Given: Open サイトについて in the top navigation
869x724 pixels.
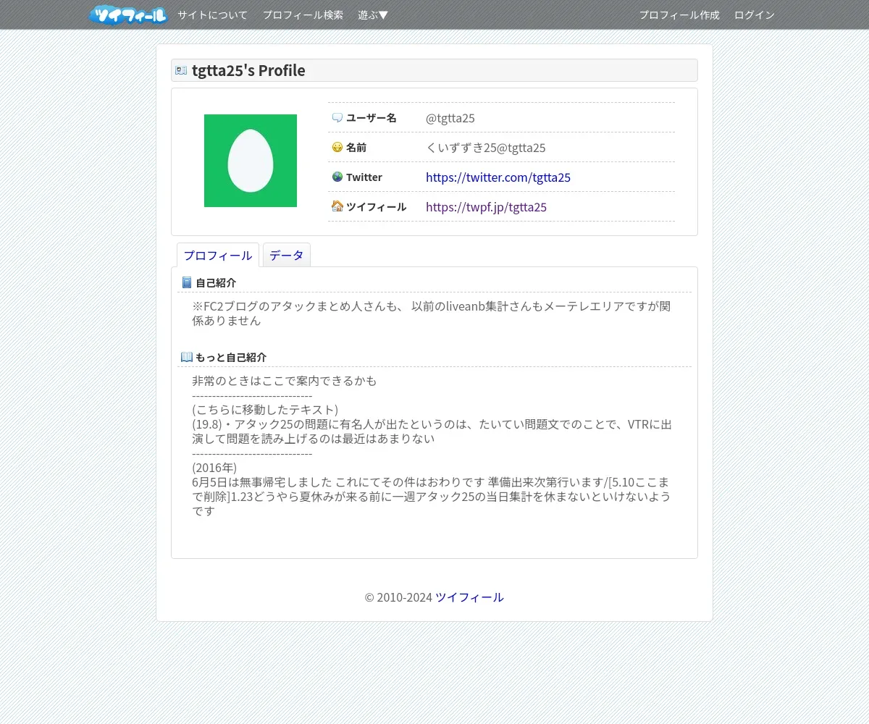Looking at the screenshot, I should (x=213, y=15).
